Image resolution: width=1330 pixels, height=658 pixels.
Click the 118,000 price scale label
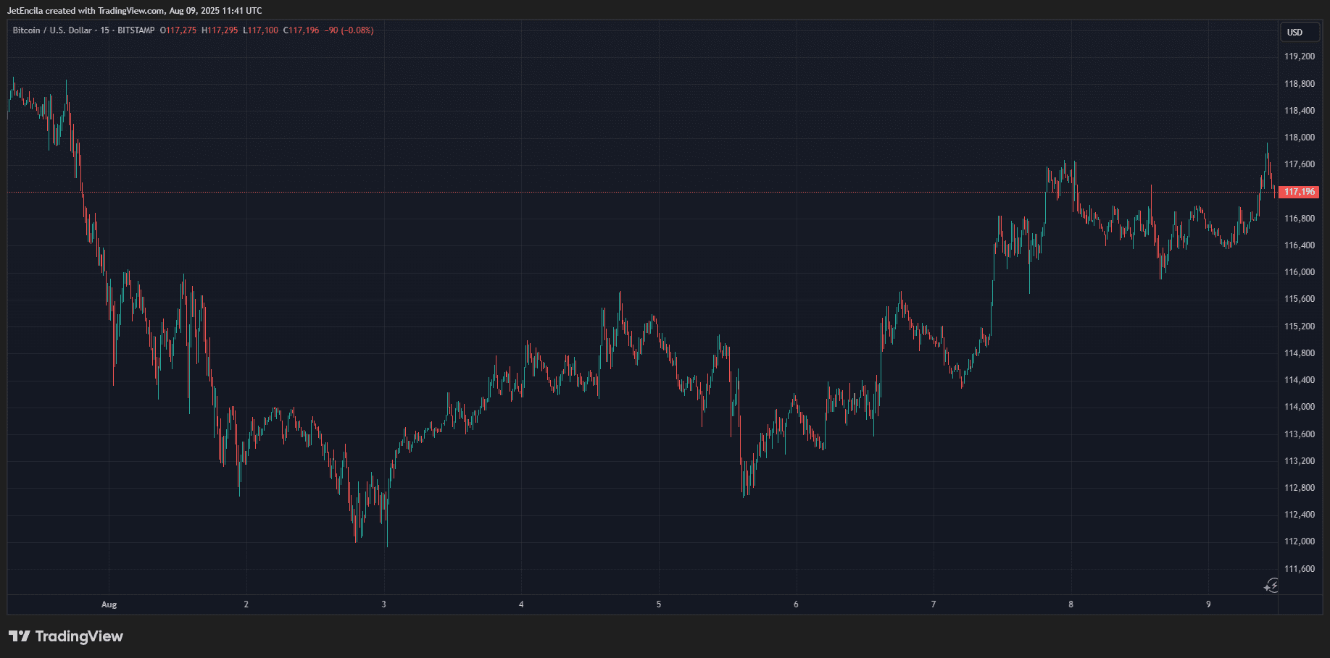1300,138
